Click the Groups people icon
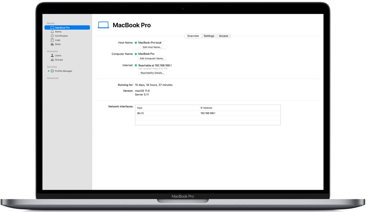The image size is (366, 212). click(x=52, y=60)
